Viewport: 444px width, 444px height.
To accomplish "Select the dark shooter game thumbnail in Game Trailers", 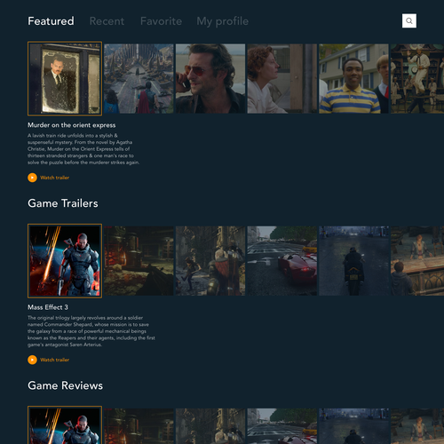I will 139,261.
